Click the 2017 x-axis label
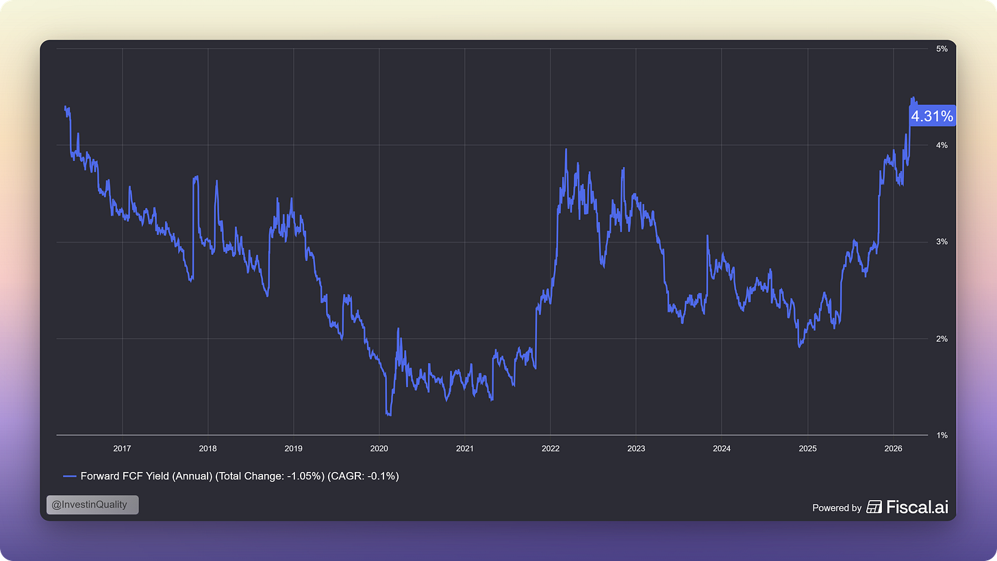The height and width of the screenshot is (561, 997). click(122, 449)
